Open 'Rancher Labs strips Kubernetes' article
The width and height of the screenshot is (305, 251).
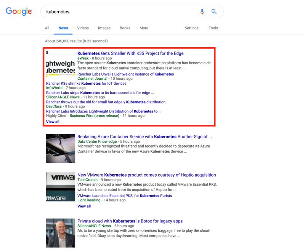pyautogui.click(x=100, y=93)
